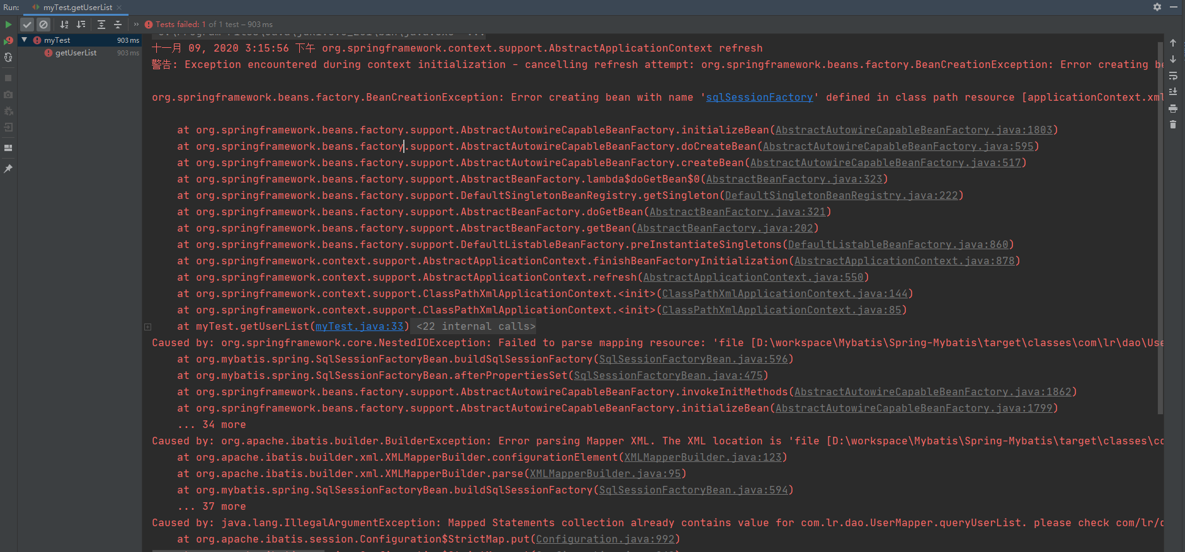
Task: Sort tests alphabetically
Action: tap(64, 25)
